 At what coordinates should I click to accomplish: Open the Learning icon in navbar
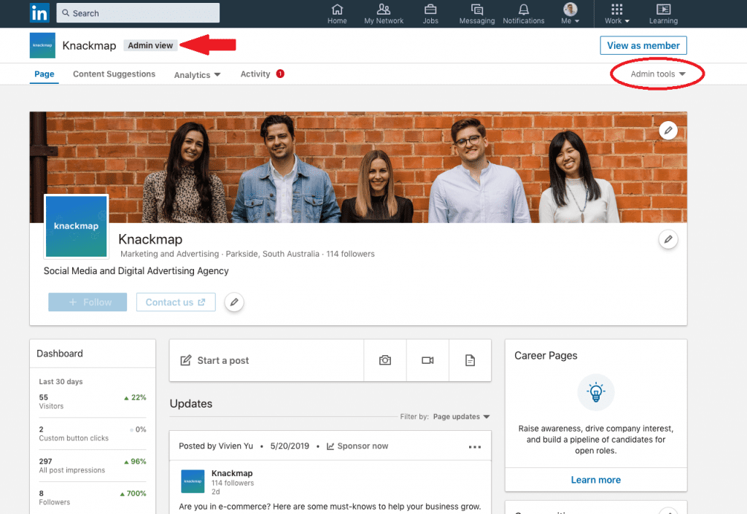coord(663,14)
